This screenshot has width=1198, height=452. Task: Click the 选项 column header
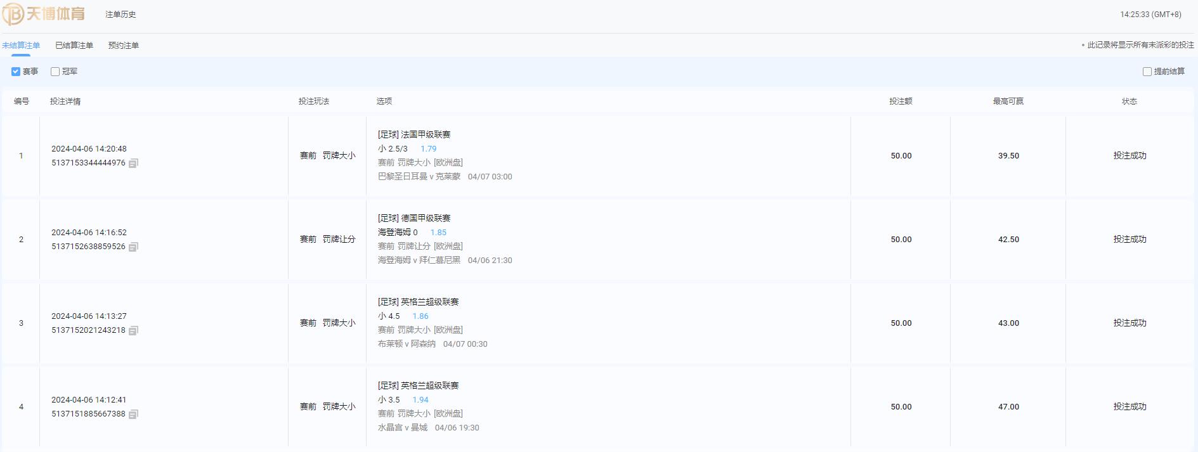click(384, 101)
